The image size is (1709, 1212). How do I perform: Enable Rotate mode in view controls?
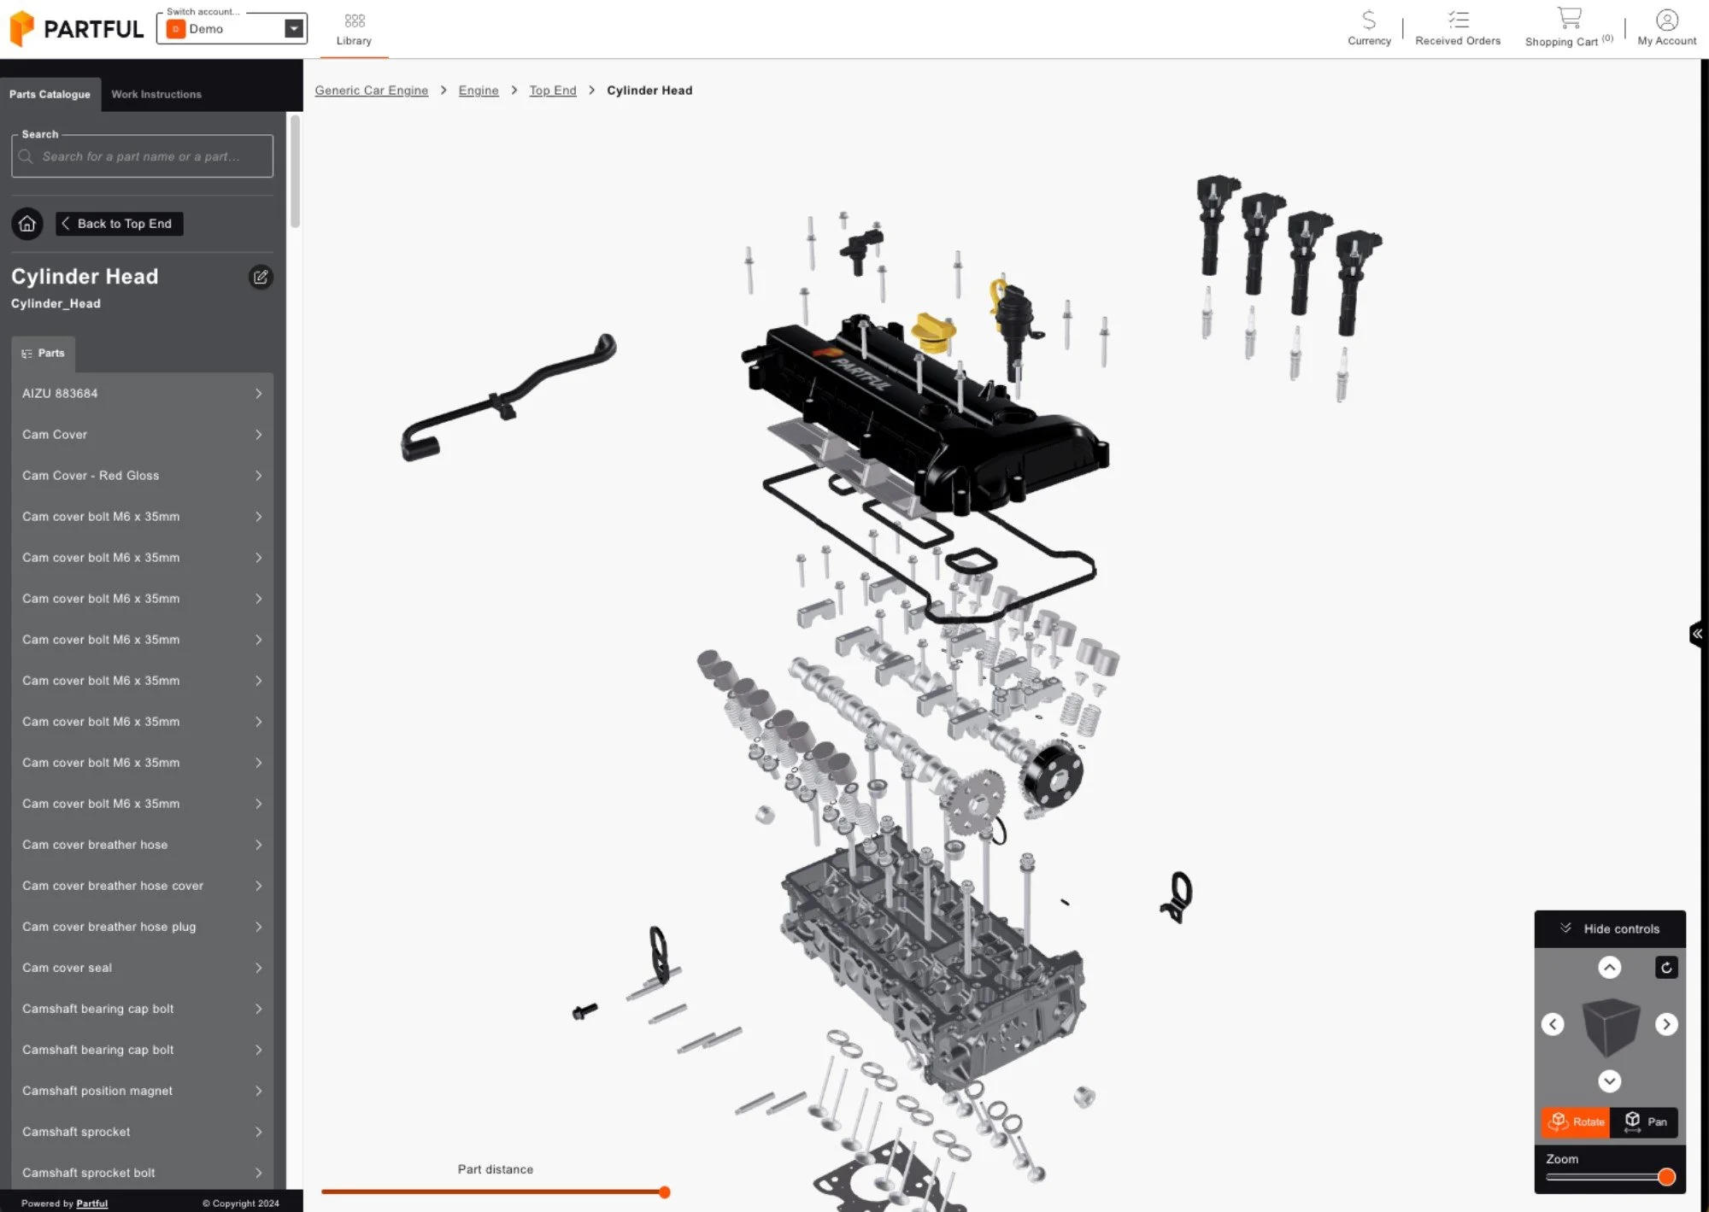click(1576, 1121)
